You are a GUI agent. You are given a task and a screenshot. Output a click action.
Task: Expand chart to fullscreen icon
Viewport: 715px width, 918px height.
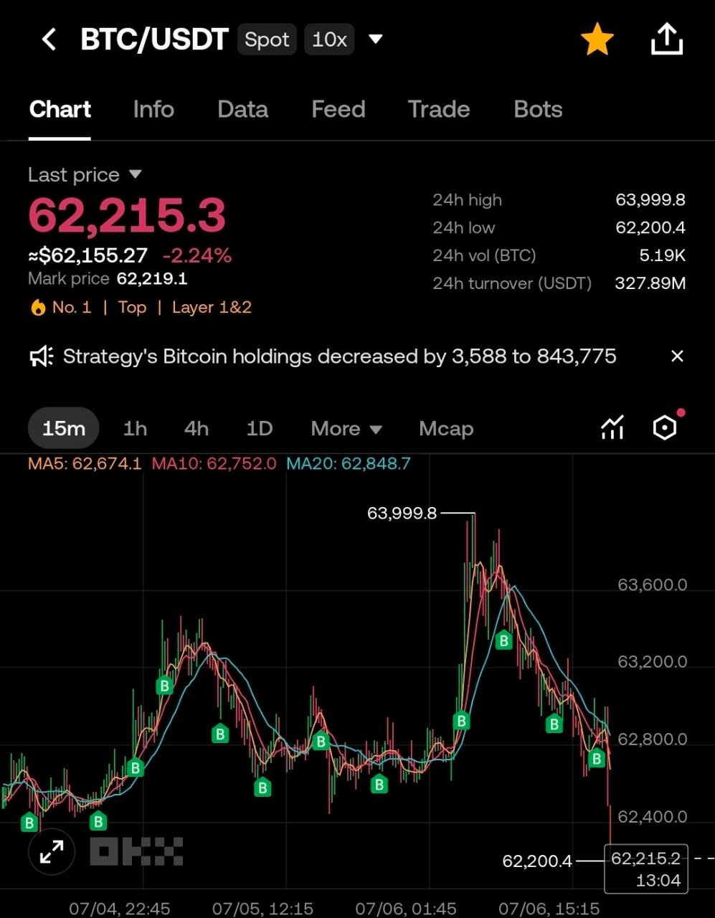52,852
